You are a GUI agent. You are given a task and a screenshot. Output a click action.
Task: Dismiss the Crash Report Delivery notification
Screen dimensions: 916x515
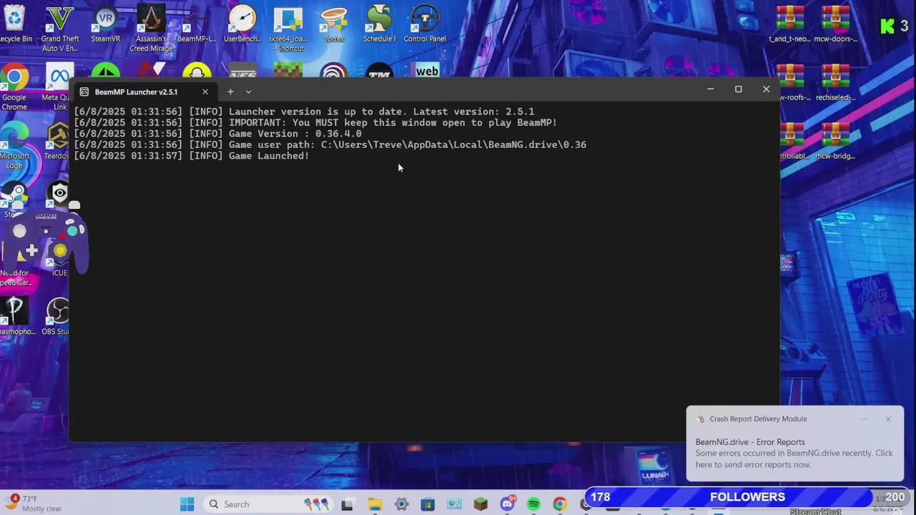coord(888,419)
